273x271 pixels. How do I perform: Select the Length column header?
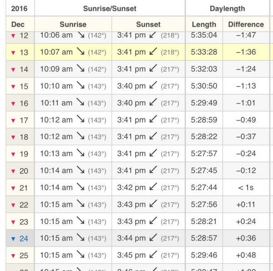pos(204,24)
